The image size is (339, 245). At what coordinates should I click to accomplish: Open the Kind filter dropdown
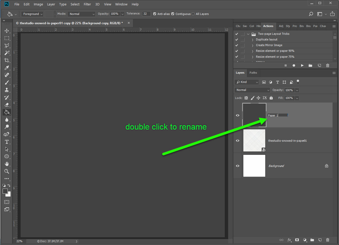pyautogui.click(x=247, y=82)
